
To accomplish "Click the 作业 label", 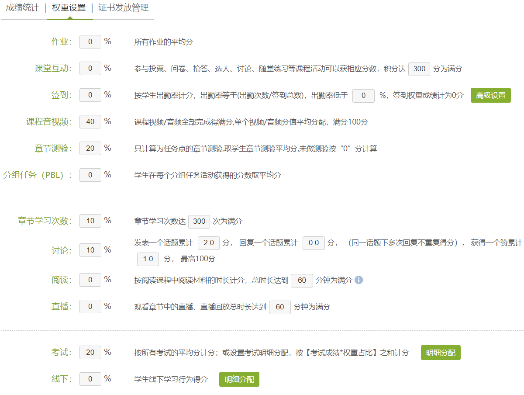I will pos(62,42).
